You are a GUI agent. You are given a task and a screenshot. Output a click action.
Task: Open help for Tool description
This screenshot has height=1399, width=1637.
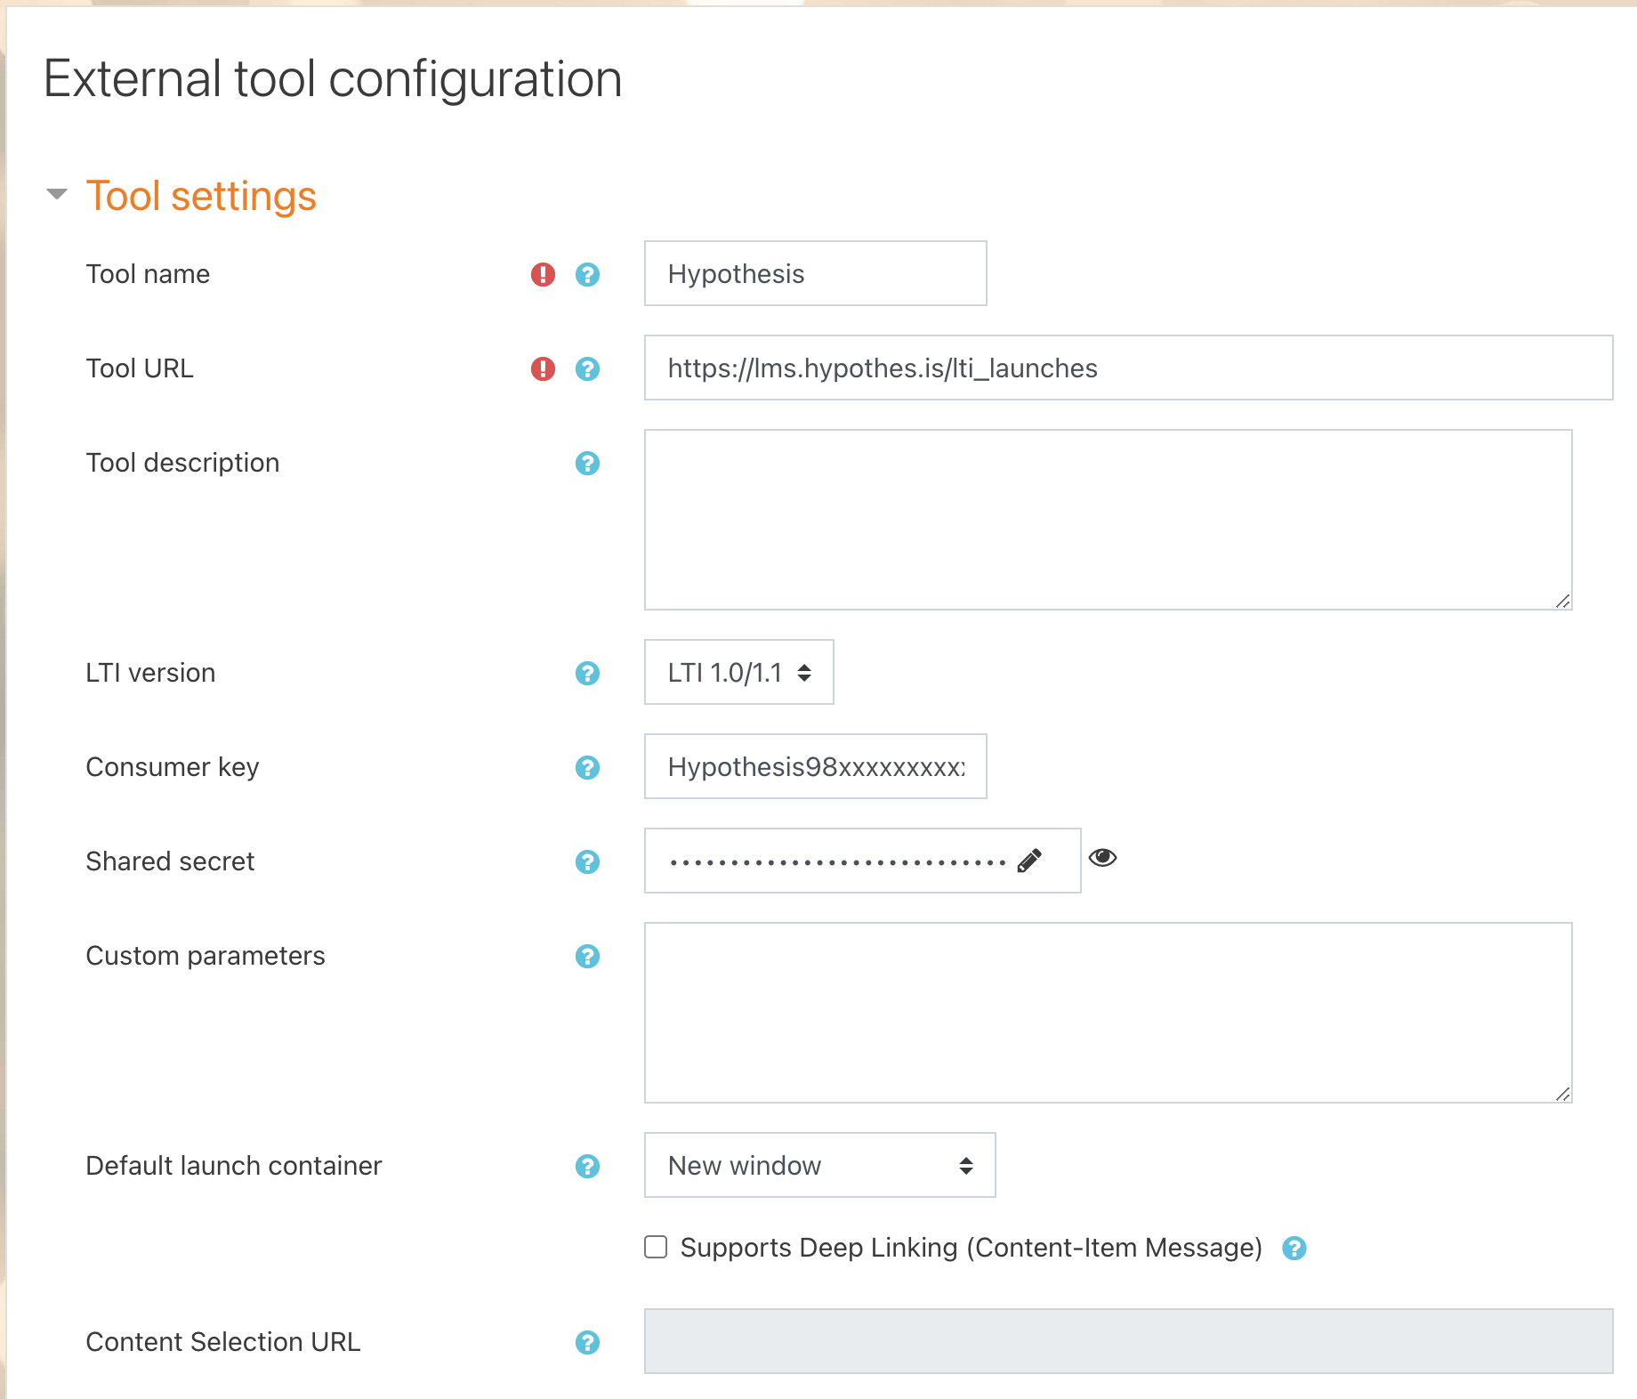point(587,463)
